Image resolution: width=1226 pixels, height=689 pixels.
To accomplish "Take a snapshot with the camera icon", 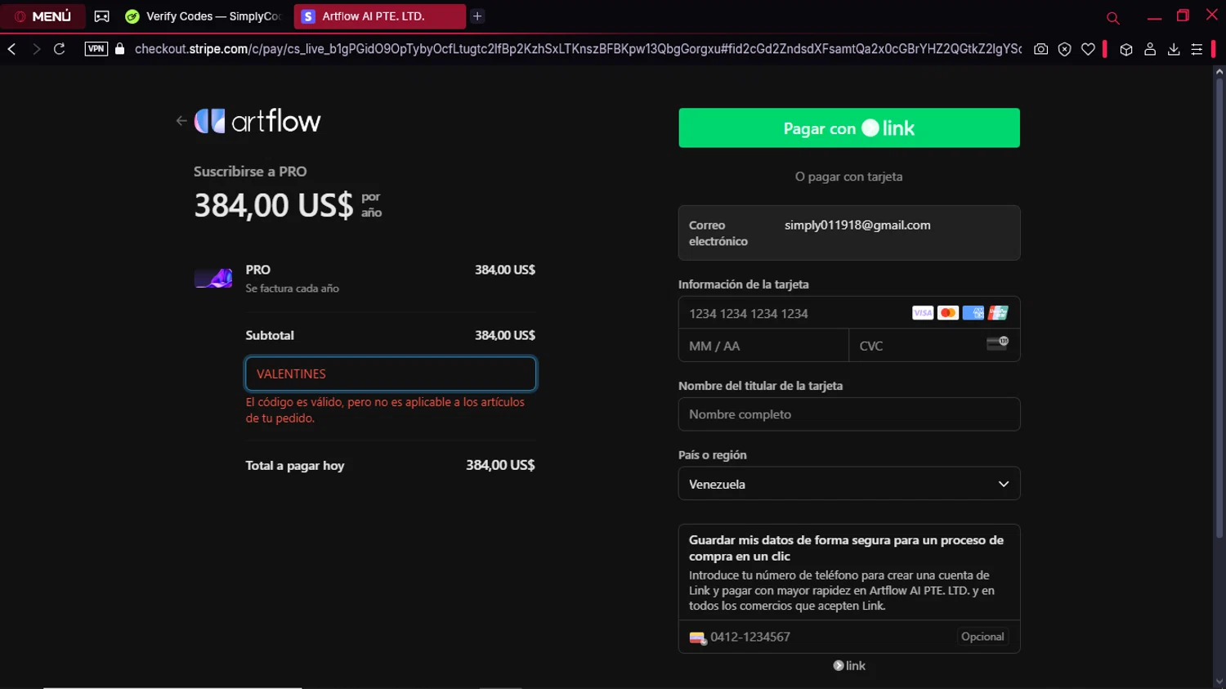I will click(1040, 49).
